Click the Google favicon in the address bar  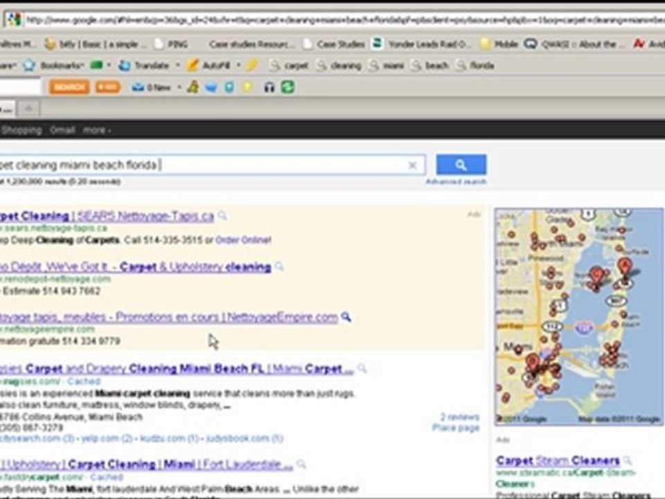[x=14, y=19]
